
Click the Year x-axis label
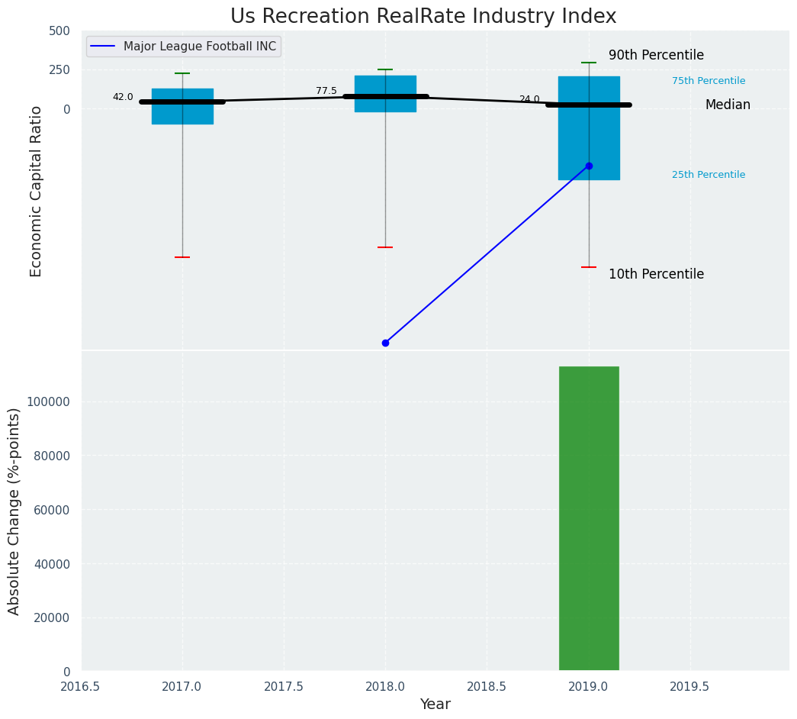(x=435, y=704)
